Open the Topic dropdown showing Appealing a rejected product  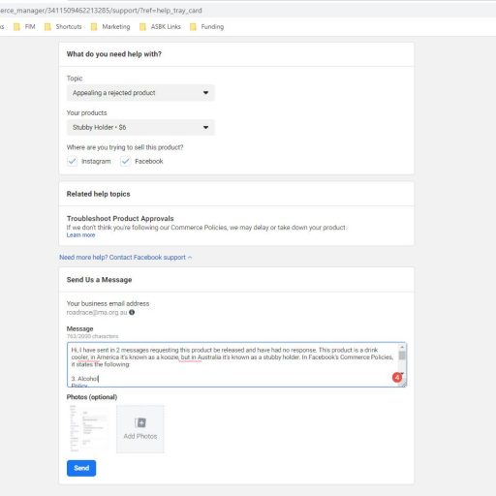point(140,93)
